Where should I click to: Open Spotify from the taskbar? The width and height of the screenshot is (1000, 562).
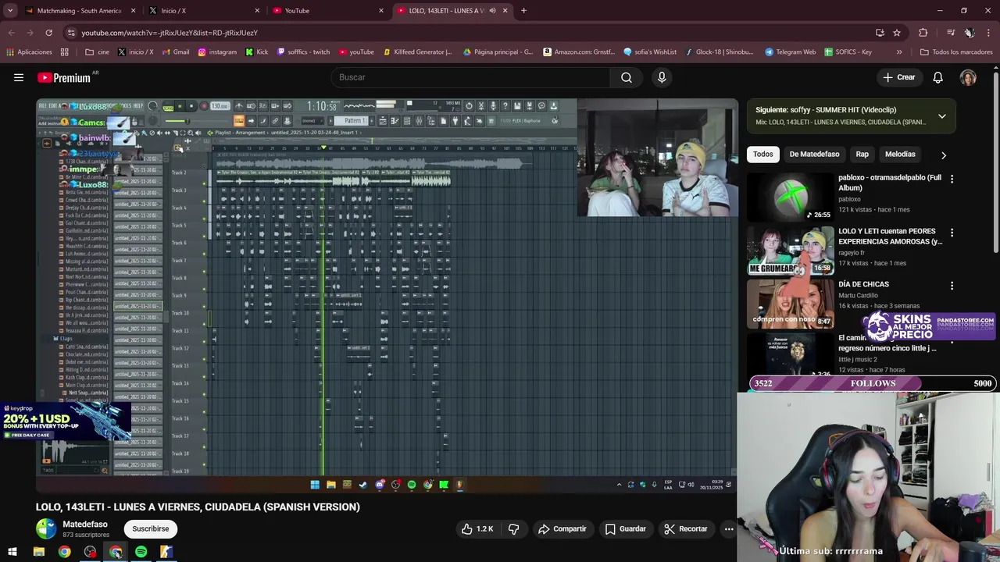[141, 552]
